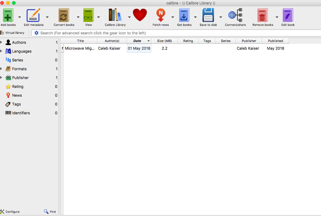The height and width of the screenshot is (216, 321).
Task: Click the Series icon in the tag browser
Action: tap(8, 60)
